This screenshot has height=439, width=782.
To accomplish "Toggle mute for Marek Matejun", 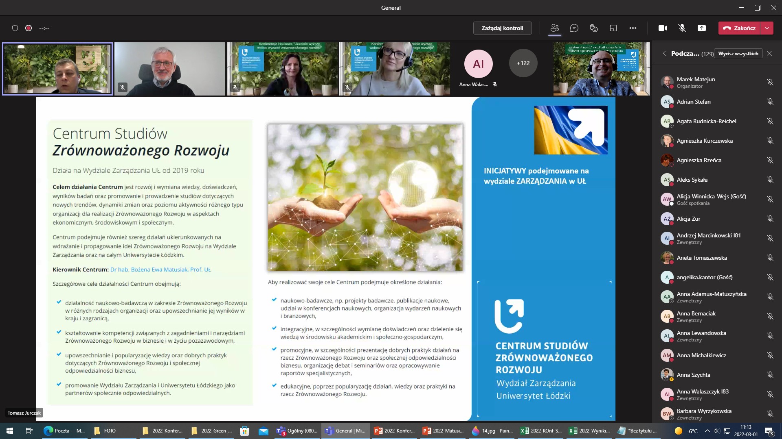I will 771,82.
